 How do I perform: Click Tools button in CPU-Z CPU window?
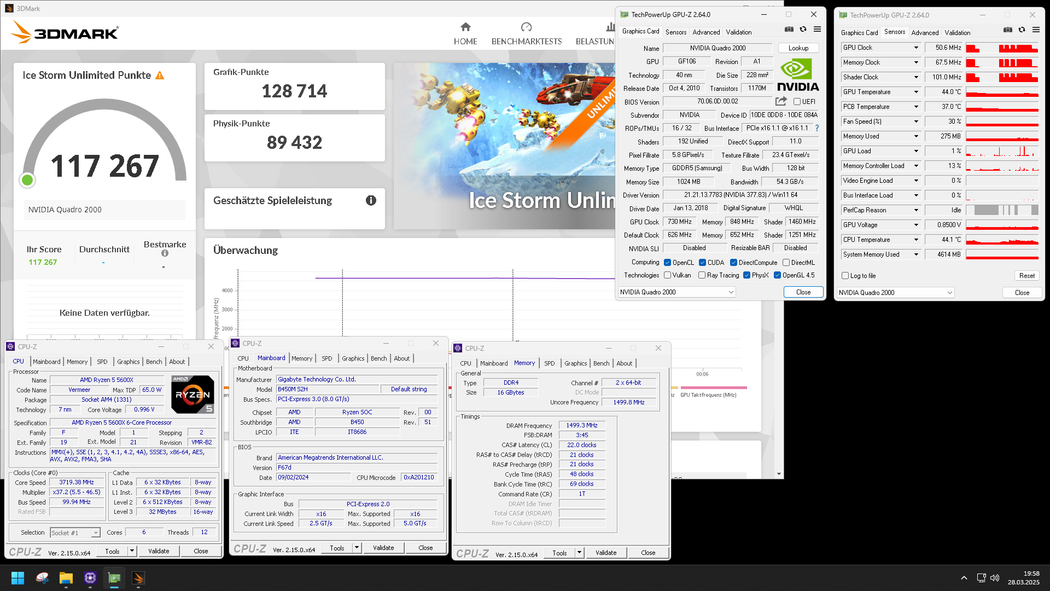(x=112, y=551)
